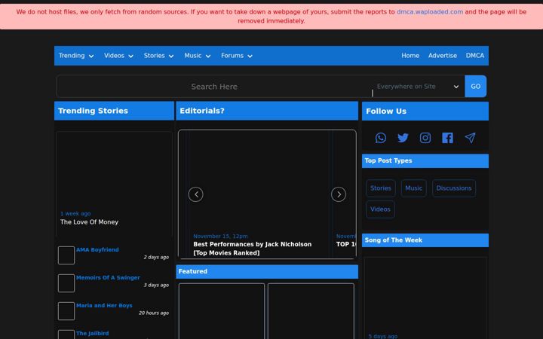Open Memoirs Of A Swinger story
This screenshot has height=339, width=543.
(108, 277)
